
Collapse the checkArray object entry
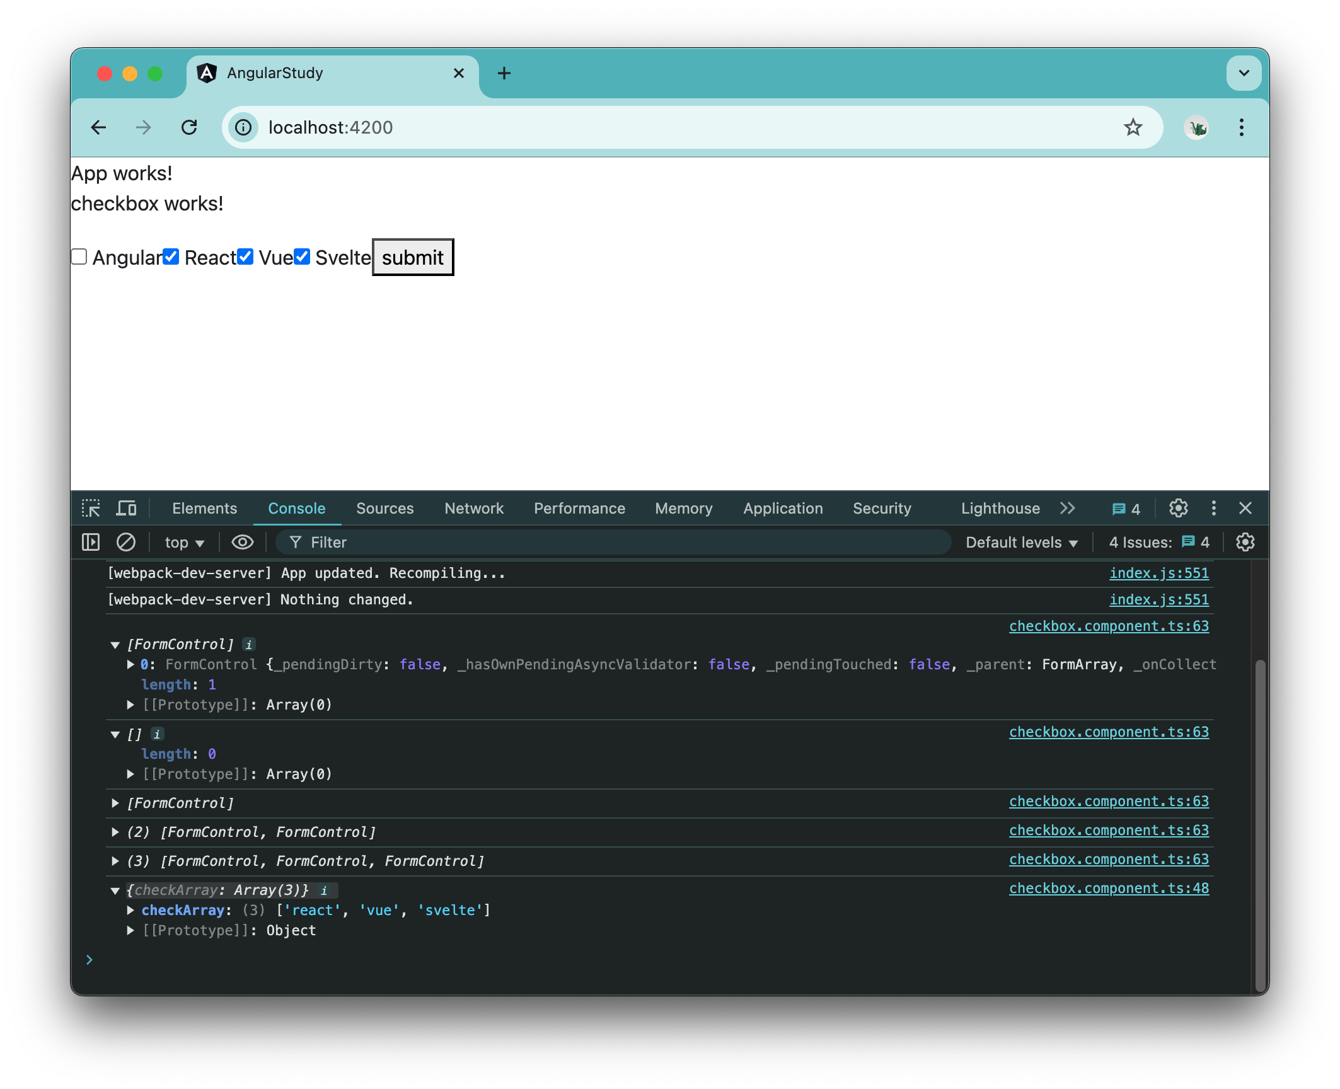(115, 890)
